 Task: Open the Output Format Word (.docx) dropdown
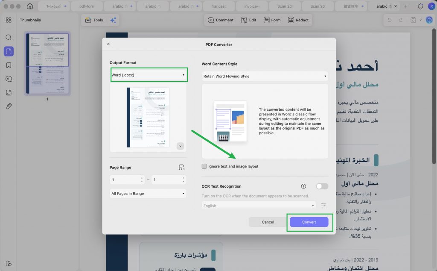click(149, 75)
